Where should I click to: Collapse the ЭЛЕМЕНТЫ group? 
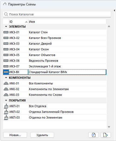6,27
